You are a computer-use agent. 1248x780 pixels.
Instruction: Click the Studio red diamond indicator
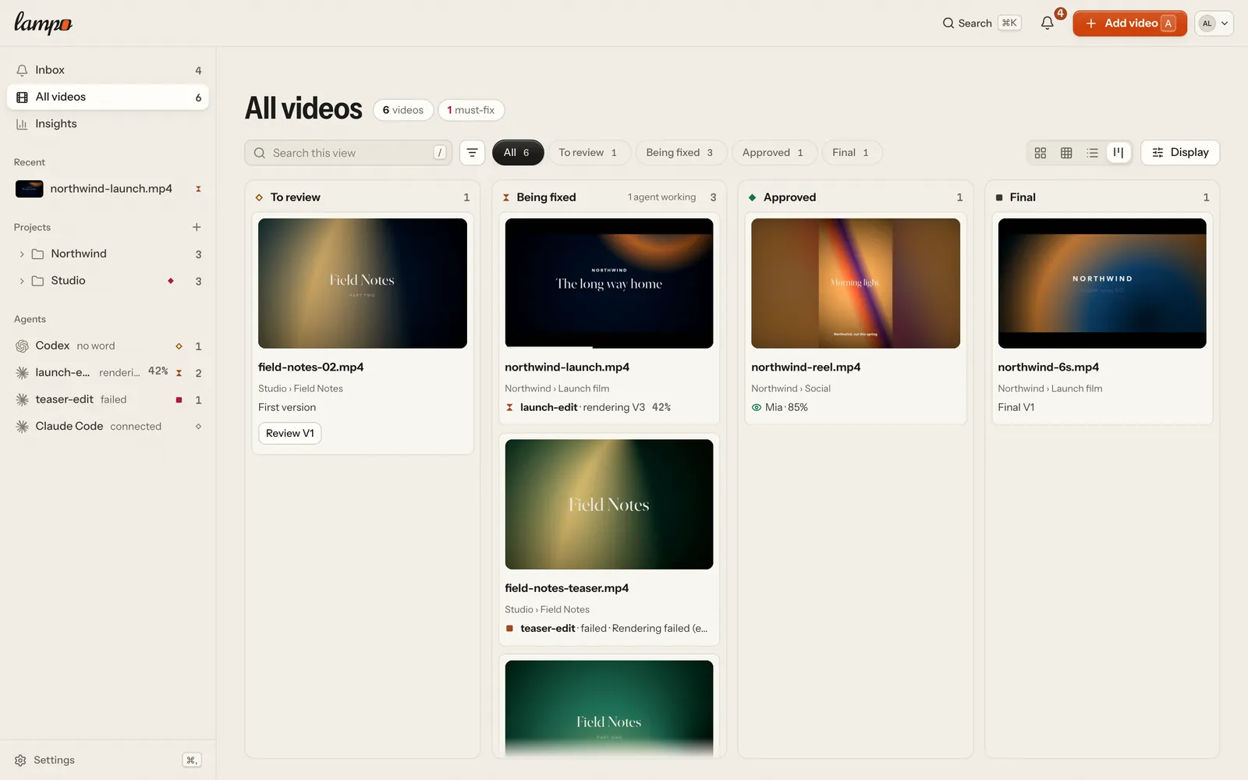tap(171, 281)
